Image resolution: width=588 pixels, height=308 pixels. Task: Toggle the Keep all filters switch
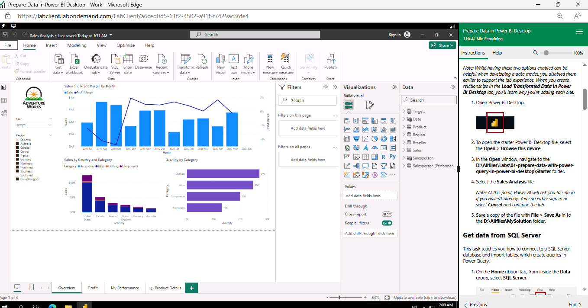pyautogui.click(x=387, y=223)
